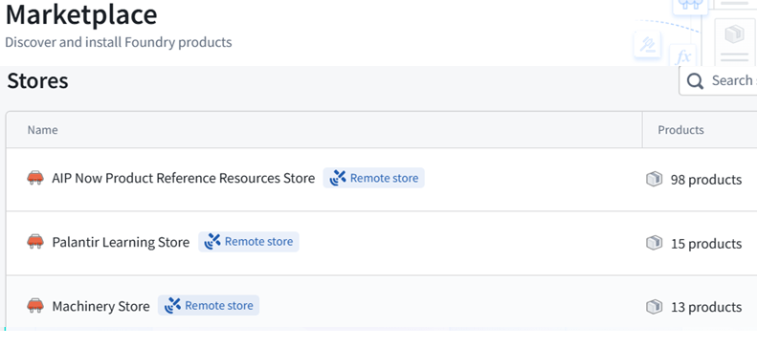Click the Remote store tag on AIP Now row
The height and width of the screenshot is (348, 757).
coord(373,178)
